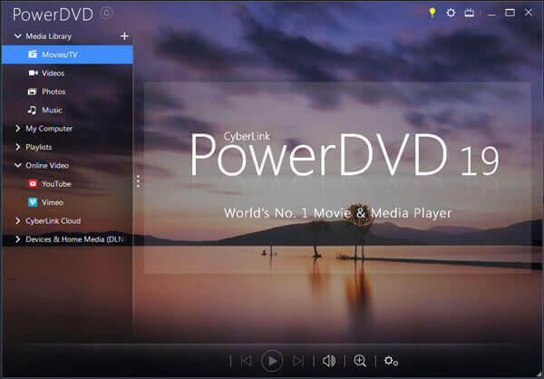
Task: Select the Online Video label
Action: click(x=47, y=166)
